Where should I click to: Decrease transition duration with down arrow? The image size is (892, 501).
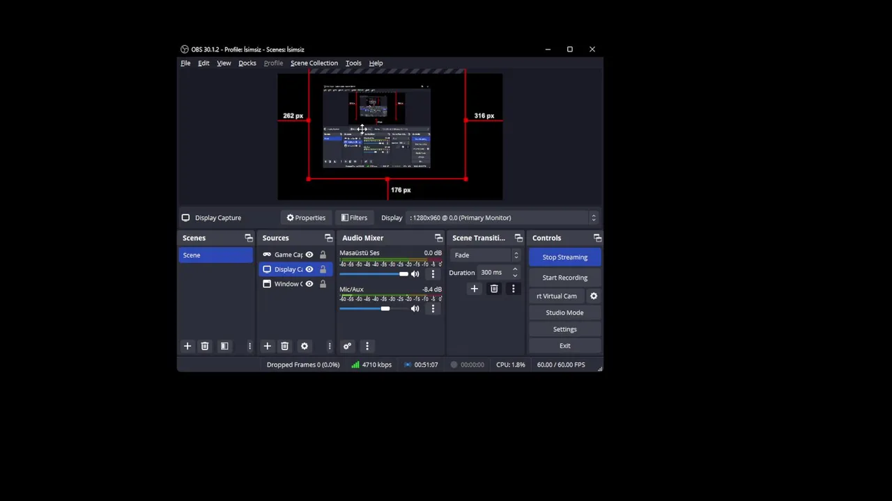pyautogui.click(x=515, y=276)
